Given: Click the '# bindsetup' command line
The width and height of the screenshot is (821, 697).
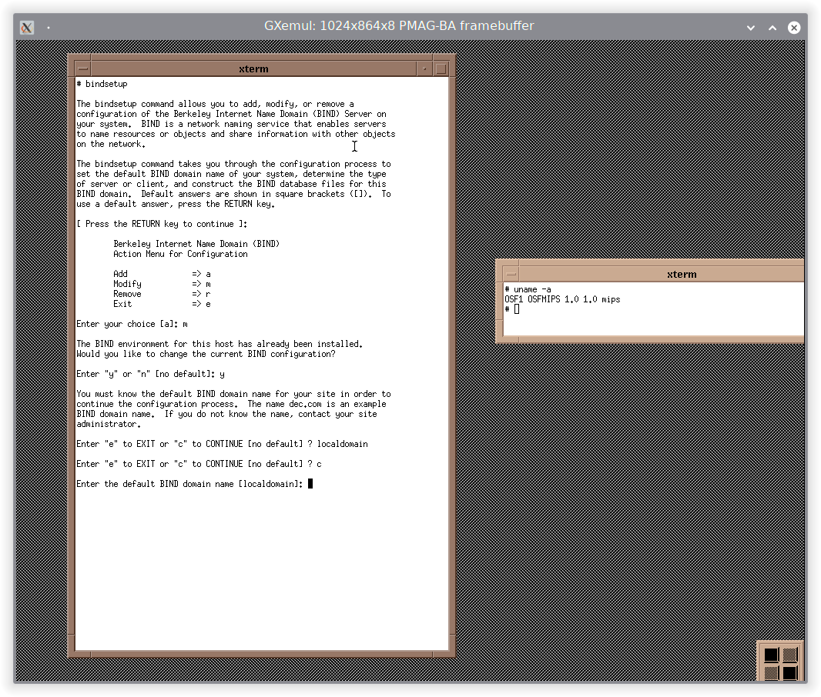Looking at the screenshot, I should click(x=102, y=84).
